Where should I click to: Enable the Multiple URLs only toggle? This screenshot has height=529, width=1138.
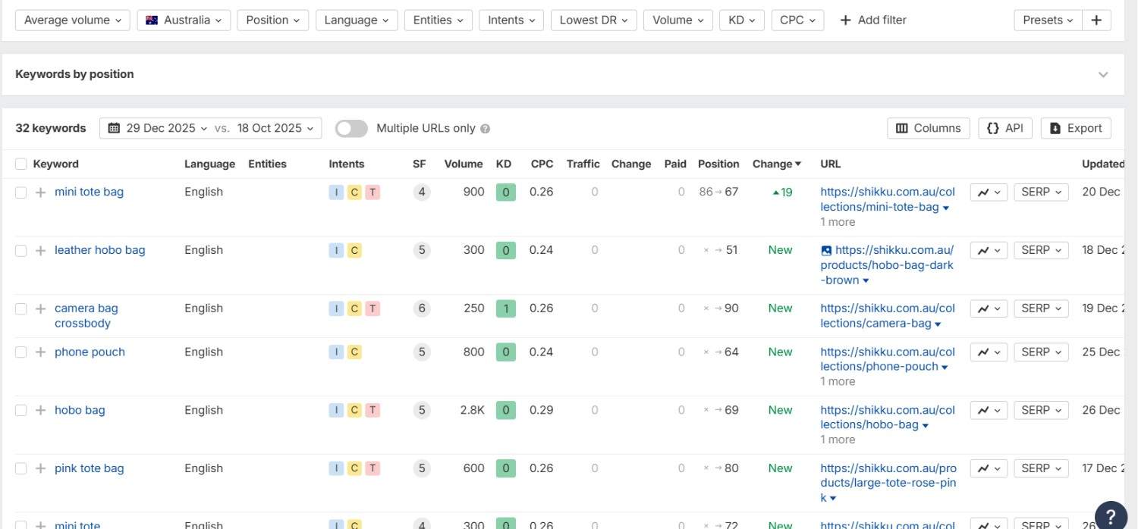pyautogui.click(x=351, y=128)
